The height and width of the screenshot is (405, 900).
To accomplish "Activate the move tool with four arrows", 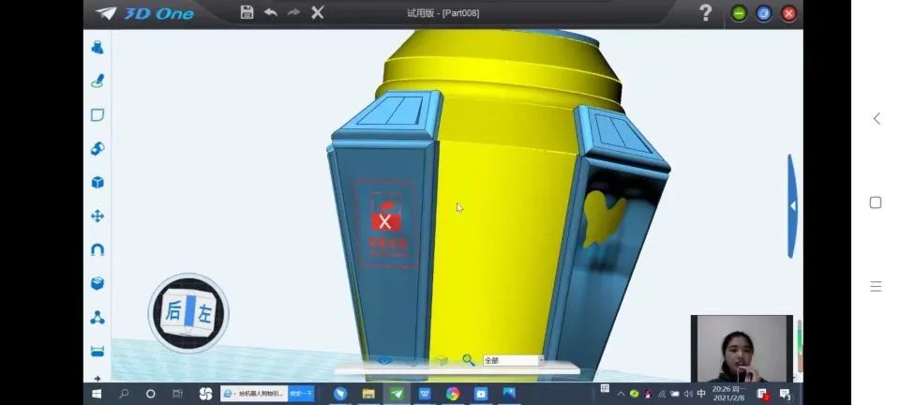I will click(97, 217).
